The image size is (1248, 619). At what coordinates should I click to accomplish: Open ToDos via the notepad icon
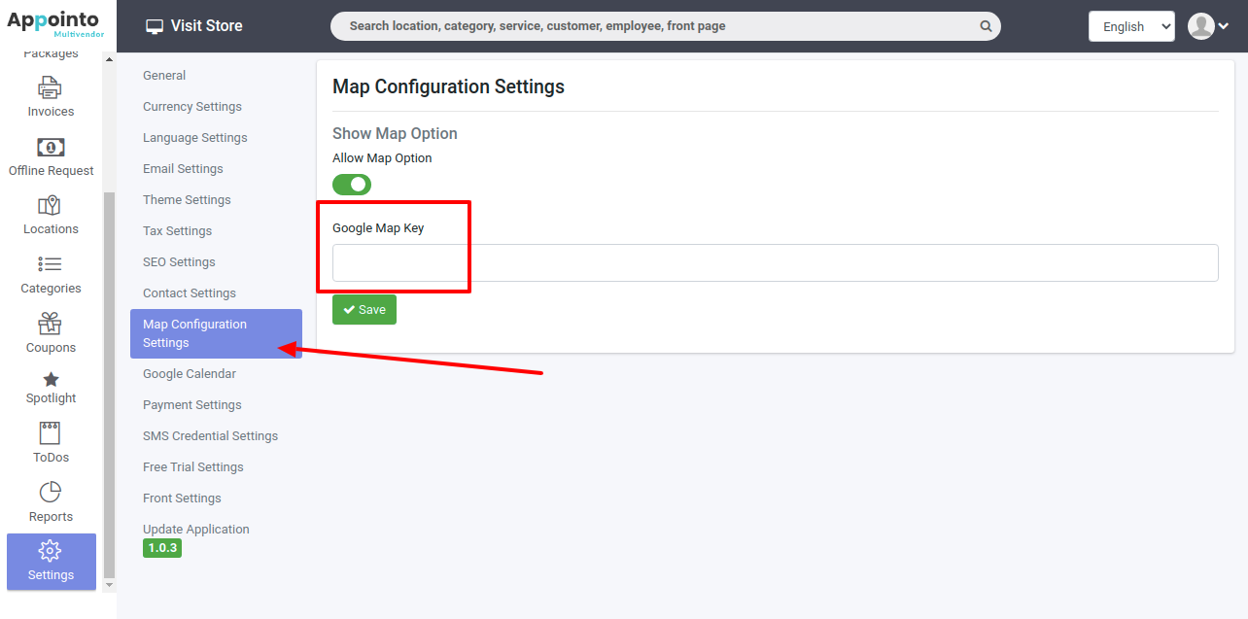[51, 433]
